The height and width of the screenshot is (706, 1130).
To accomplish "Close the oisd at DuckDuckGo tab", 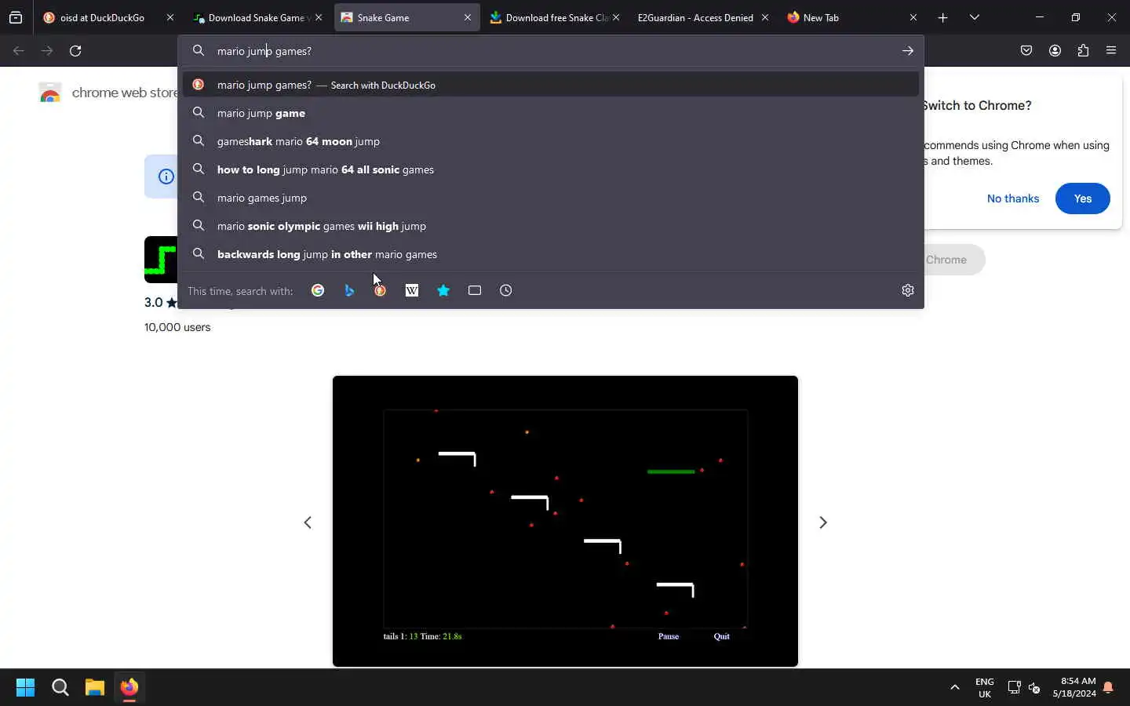I will 170,17.
